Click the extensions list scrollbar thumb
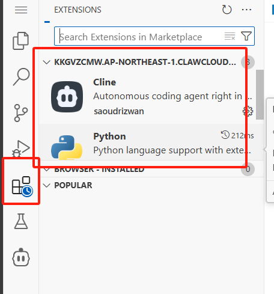 [x=260, y=94]
